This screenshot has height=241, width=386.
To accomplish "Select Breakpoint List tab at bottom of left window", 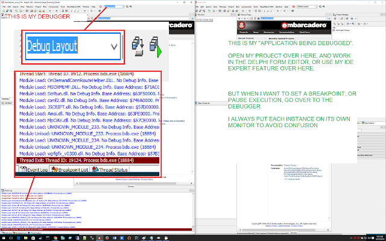I will tap(20, 233).
